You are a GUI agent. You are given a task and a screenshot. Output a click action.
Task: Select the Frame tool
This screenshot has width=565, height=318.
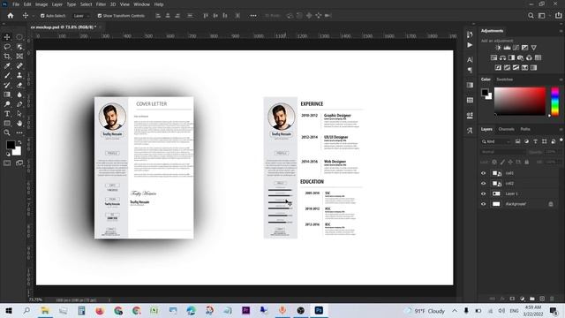19,57
